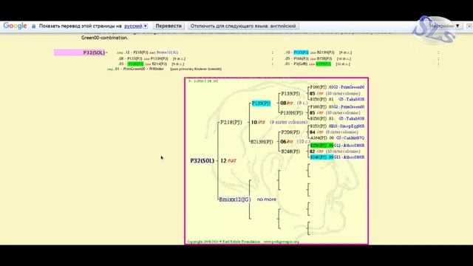
Task: Open the Настройки dropdown in translate bar
Action: coord(445,26)
